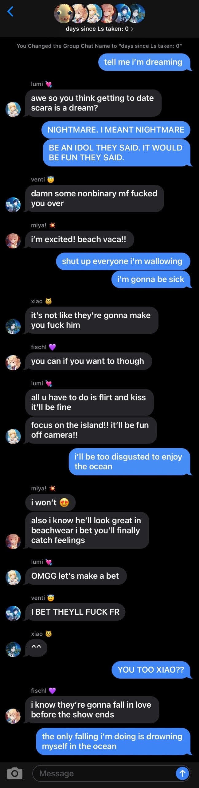Select 'NIGHTMARE. I MEANT NIGHTMARE' message bubble
Viewport: 199px width, 788px height.
pos(116,130)
